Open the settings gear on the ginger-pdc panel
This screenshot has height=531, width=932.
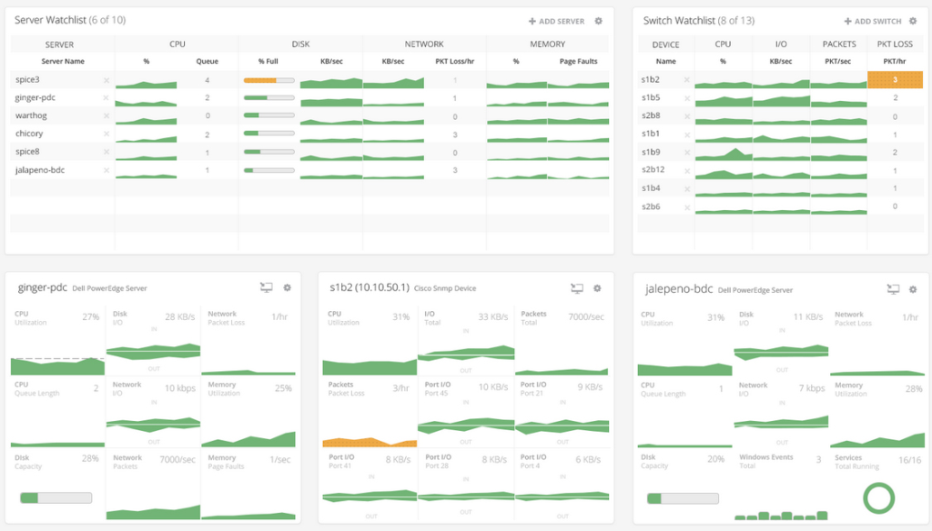pos(286,286)
